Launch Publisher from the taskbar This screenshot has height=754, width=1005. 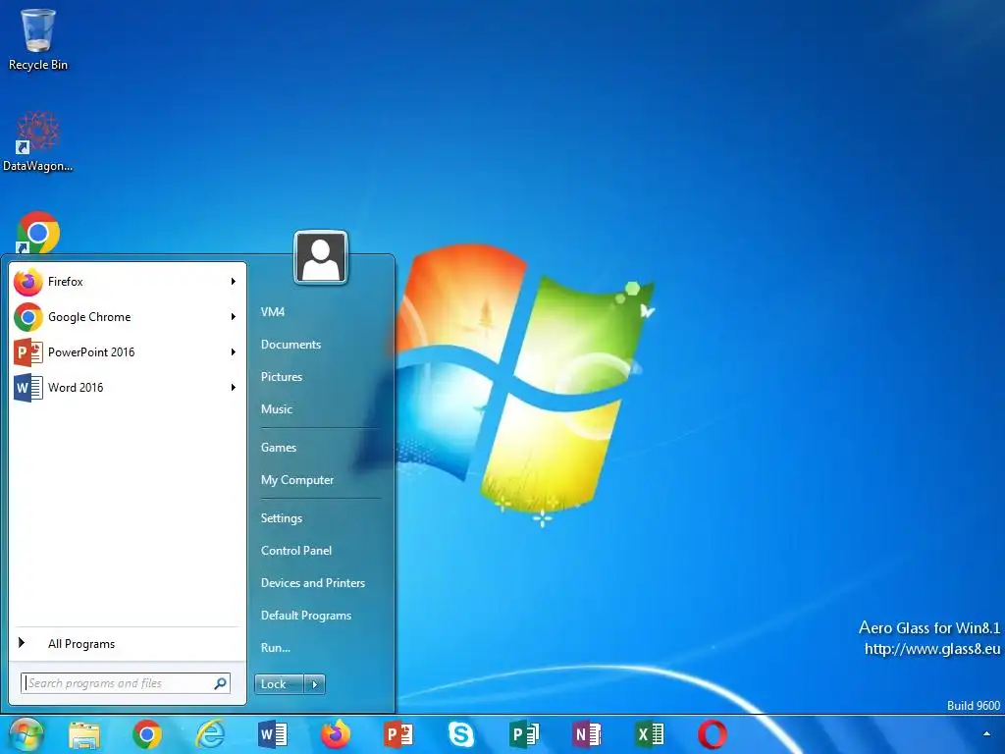(x=524, y=734)
